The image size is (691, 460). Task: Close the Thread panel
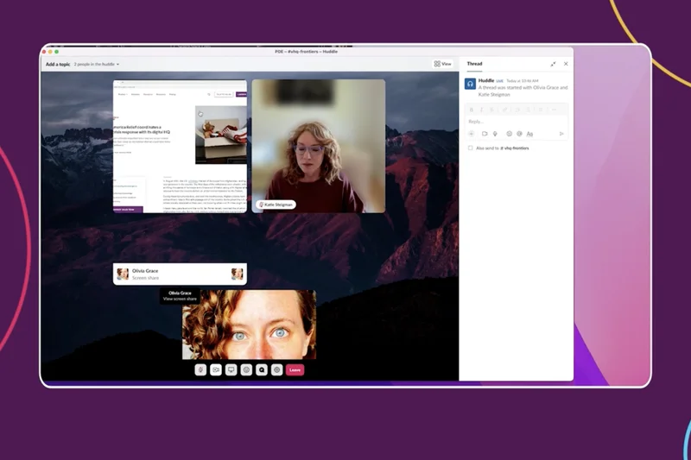pyautogui.click(x=566, y=64)
